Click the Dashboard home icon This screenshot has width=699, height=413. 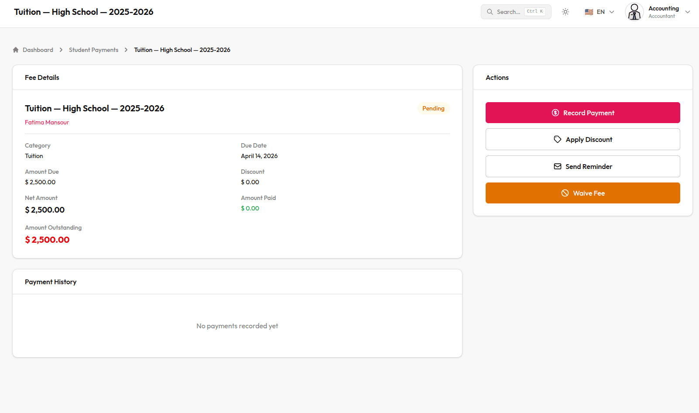click(16, 50)
